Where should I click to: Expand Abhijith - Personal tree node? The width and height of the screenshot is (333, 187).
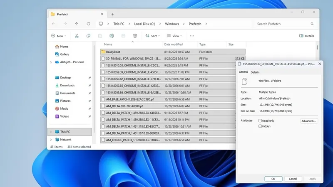click(51, 62)
